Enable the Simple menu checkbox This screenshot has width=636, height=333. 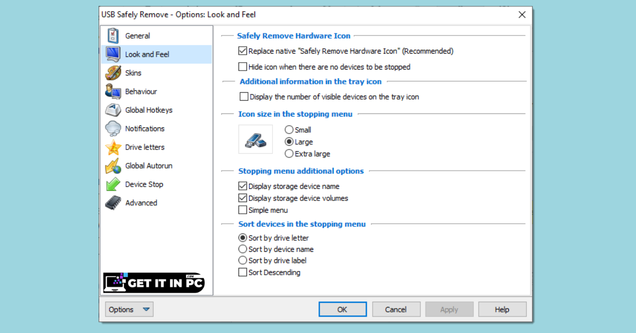coord(243,210)
